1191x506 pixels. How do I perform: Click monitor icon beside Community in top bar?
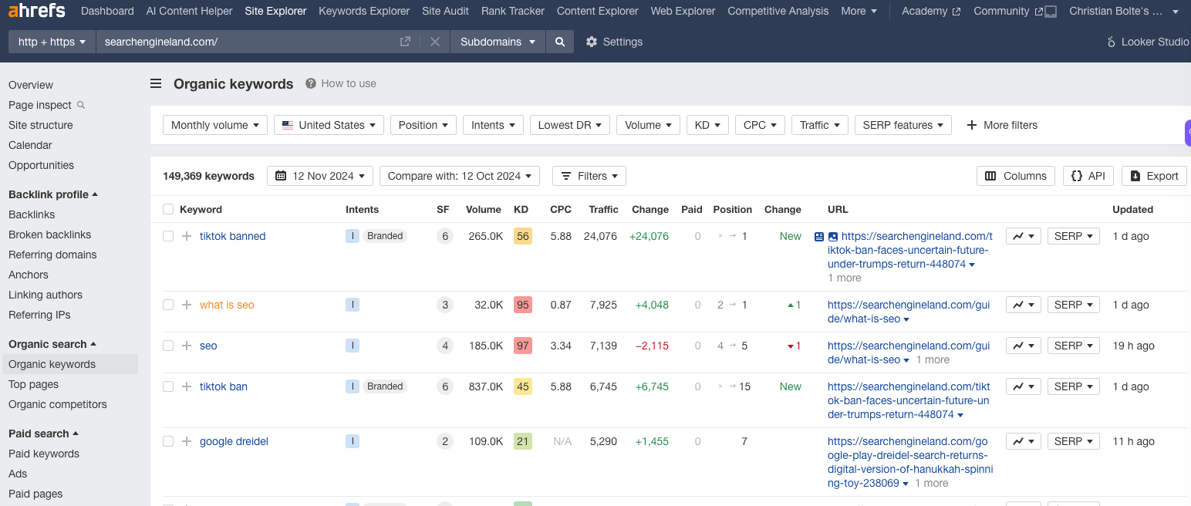(1051, 12)
